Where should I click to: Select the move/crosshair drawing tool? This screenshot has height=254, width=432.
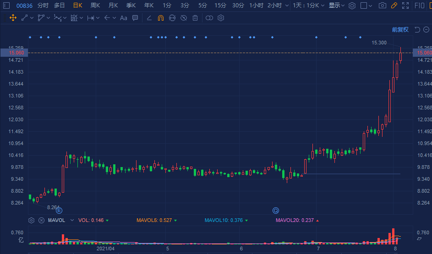click(13, 18)
